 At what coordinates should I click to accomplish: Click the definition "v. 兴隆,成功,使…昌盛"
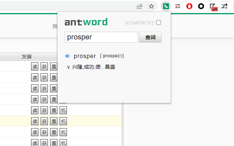tap(91, 67)
